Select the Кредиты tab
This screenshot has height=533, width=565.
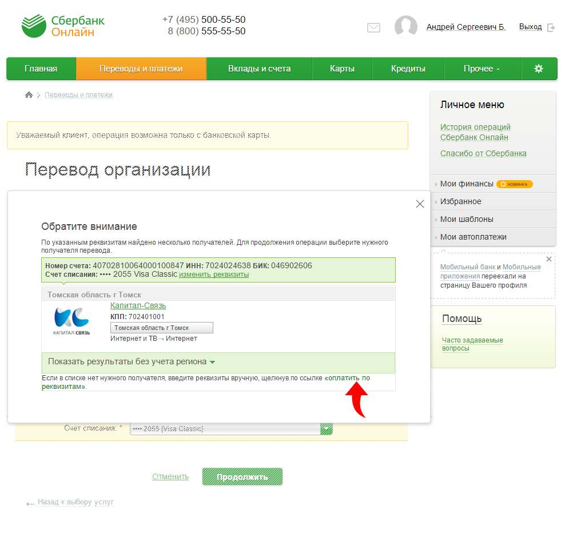[x=408, y=69]
